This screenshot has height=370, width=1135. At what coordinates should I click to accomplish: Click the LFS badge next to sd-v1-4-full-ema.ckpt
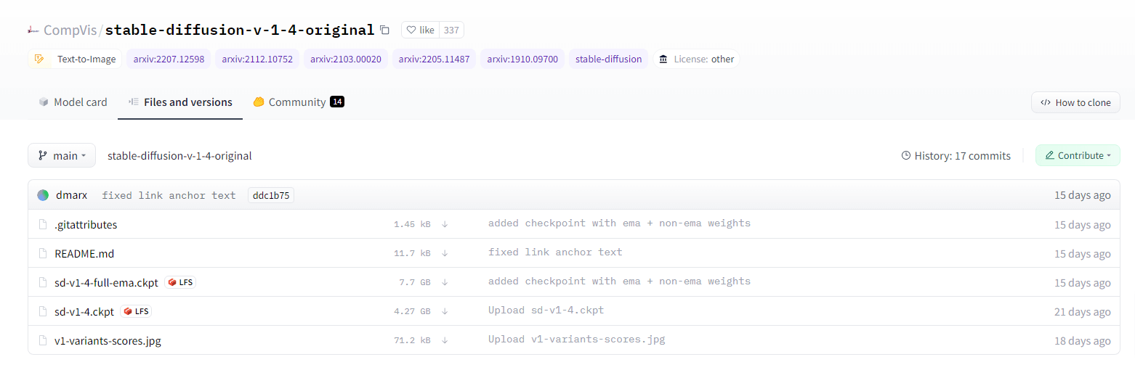[180, 282]
